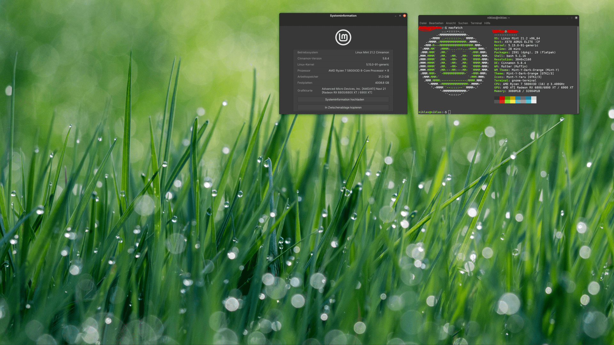The height and width of the screenshot is (345, 614).
Task: Click the CPU: AMD Ryzen 7 5800X3D line
Action: [529, 84]
